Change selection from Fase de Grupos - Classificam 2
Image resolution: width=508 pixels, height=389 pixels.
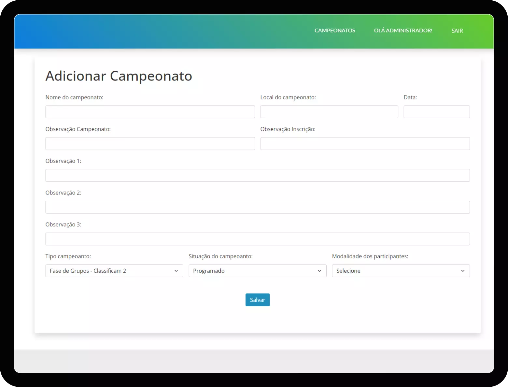point(114,271)
